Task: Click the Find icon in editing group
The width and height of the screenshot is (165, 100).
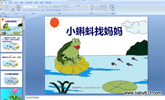Action: click(x=112, y=6)
